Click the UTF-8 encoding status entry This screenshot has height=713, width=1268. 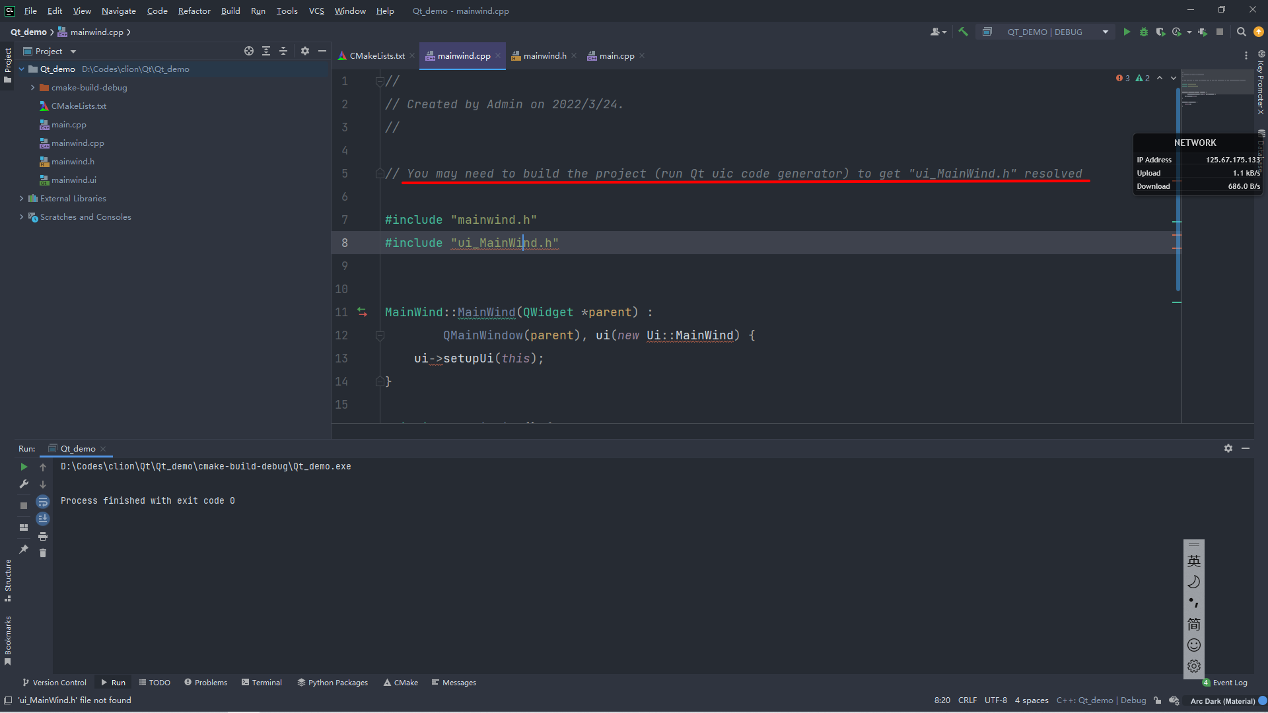click(x=995, y=700)
